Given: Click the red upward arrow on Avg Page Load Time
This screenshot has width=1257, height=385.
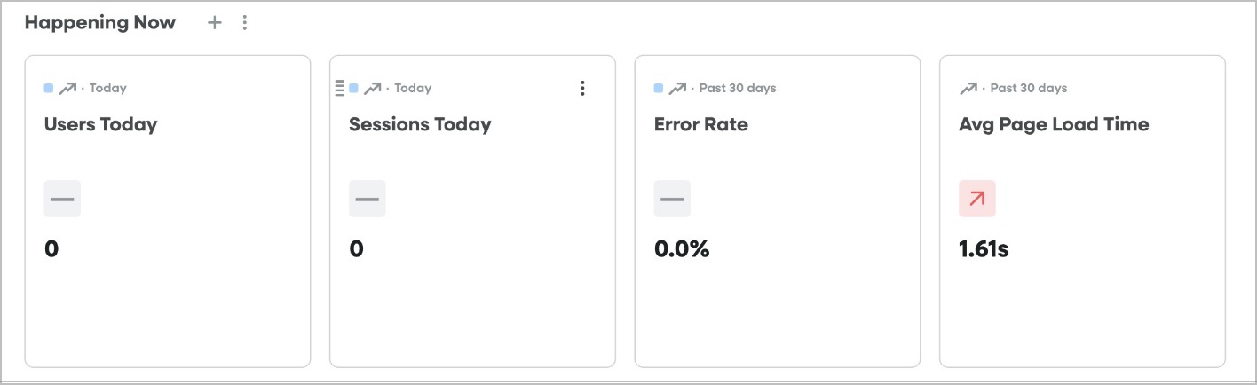Looking at the screenshot, I should [977, 199].
